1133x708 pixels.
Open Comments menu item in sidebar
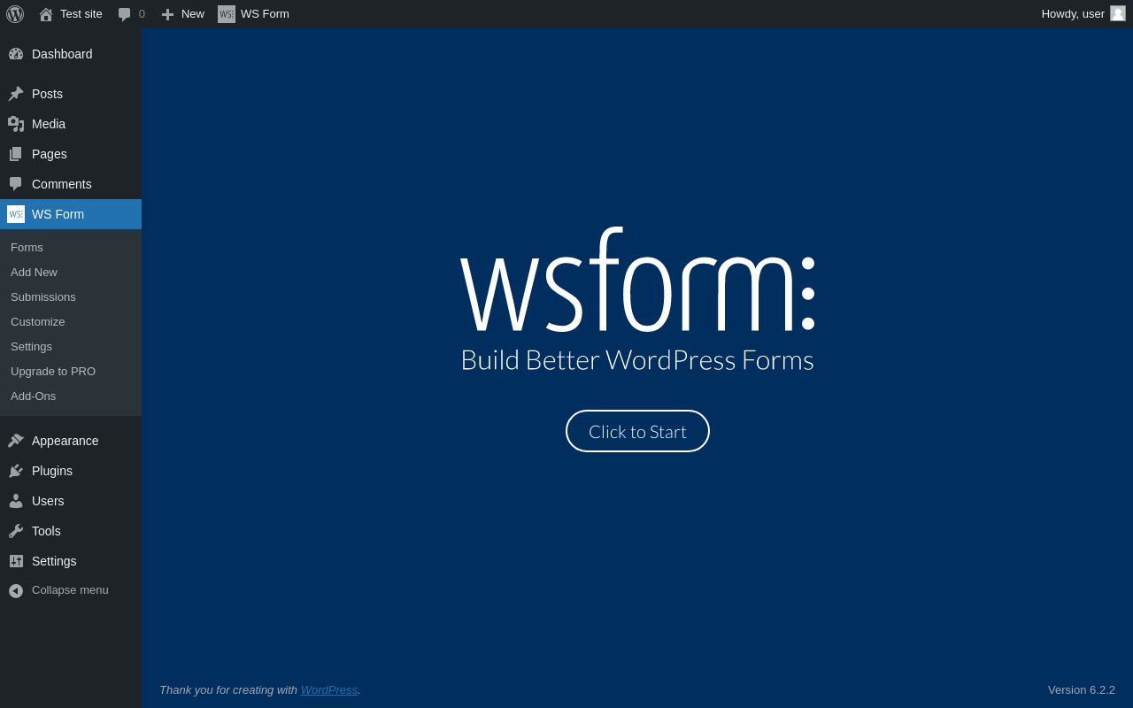71,184
